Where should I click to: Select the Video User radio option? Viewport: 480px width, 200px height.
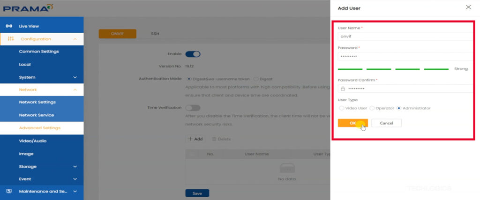pos(341,108)
